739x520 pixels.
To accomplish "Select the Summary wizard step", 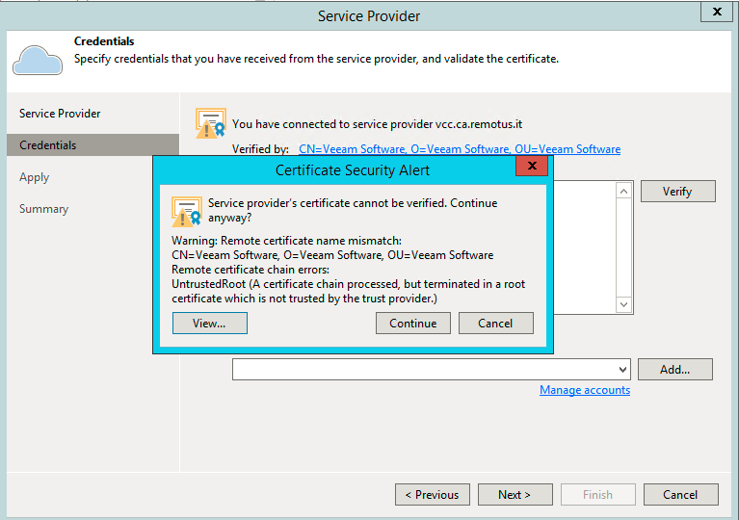I will pyautogui.click(x=43, y=209).
